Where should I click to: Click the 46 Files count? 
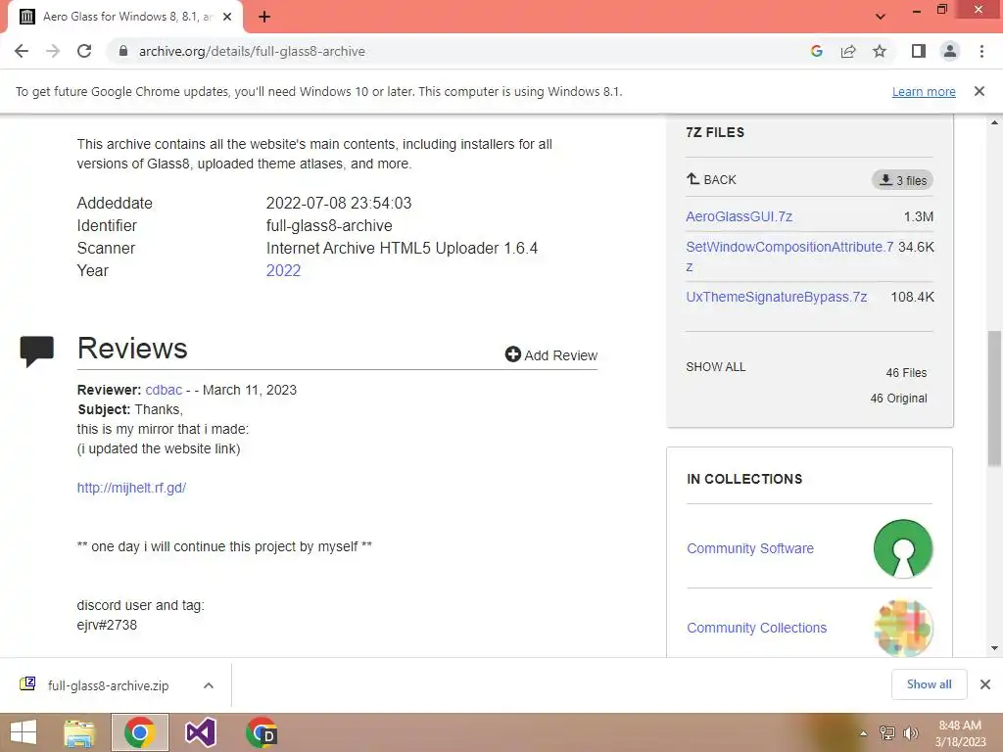tap(906, 373)
